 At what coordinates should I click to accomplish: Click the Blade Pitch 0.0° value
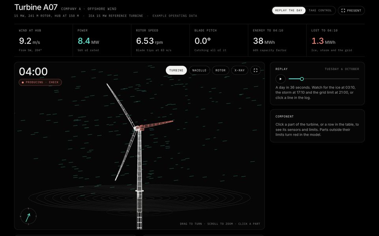click(x=203, y=41)
